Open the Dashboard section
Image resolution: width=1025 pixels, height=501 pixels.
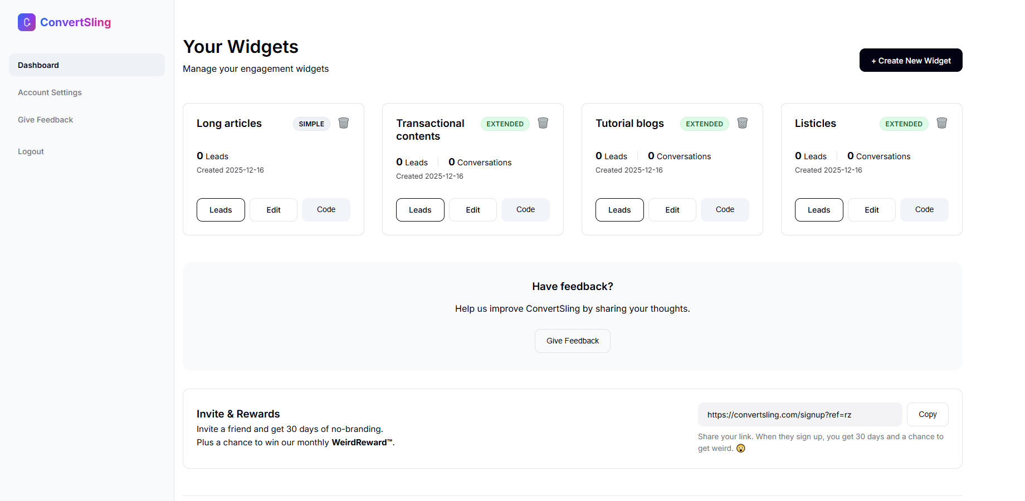click(x=38, y=65)
